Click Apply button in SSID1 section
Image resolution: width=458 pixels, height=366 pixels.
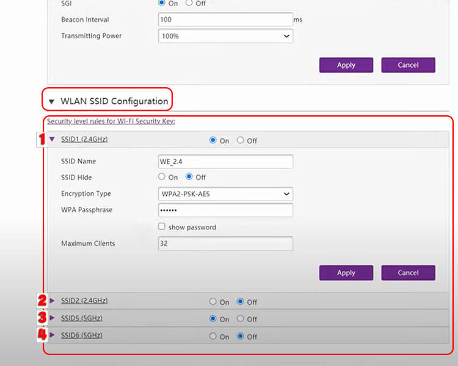pyautogui.click(x=346, y=273)
